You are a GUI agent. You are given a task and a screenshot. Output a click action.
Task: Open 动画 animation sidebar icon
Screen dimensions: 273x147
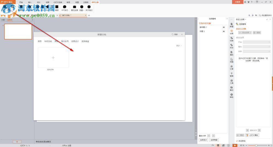232,32
